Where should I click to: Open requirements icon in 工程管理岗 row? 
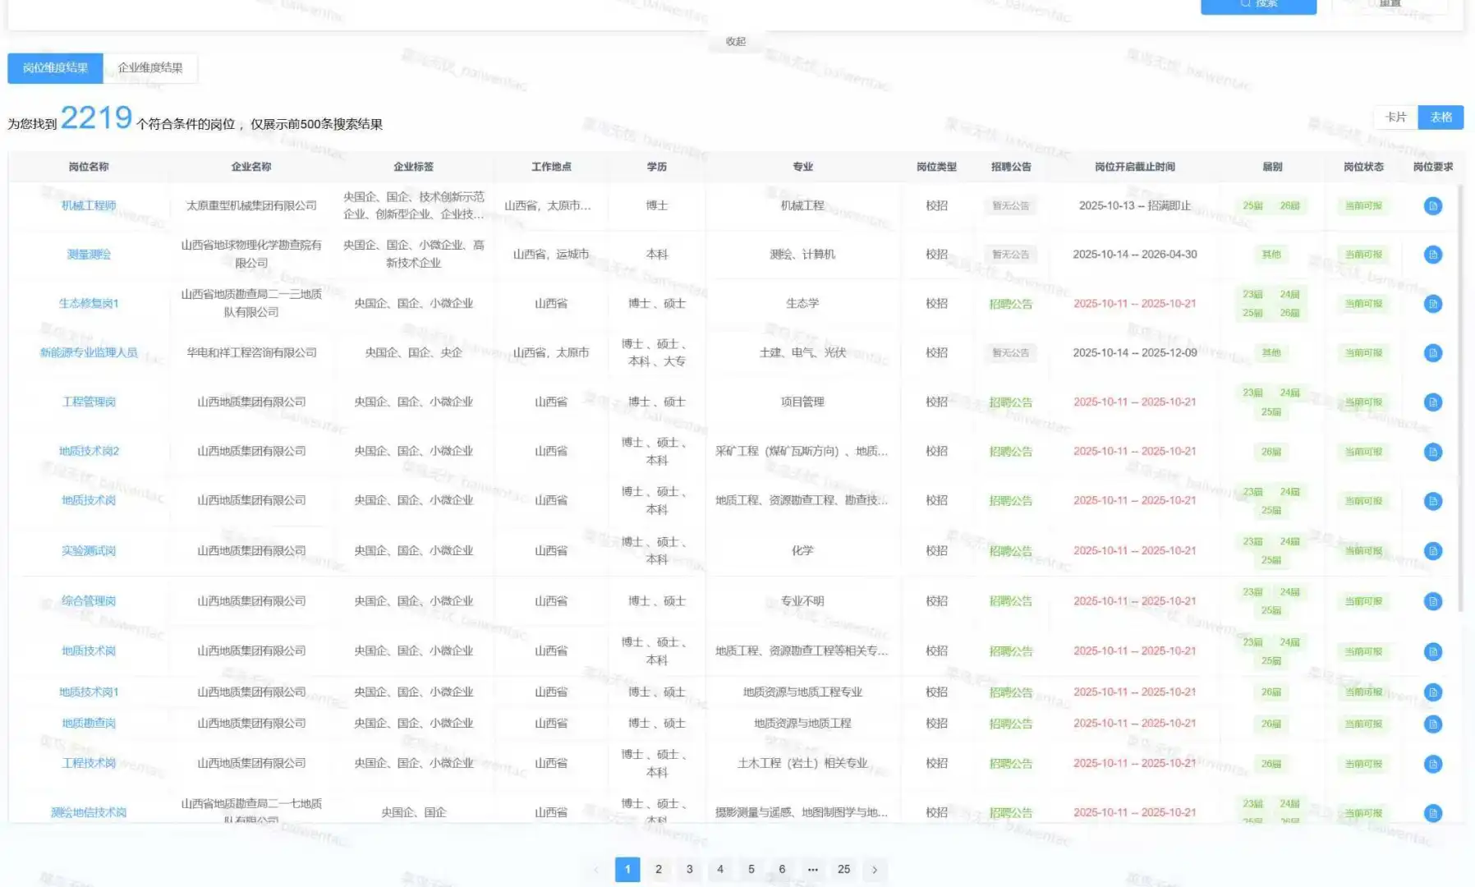[1432, 402]
